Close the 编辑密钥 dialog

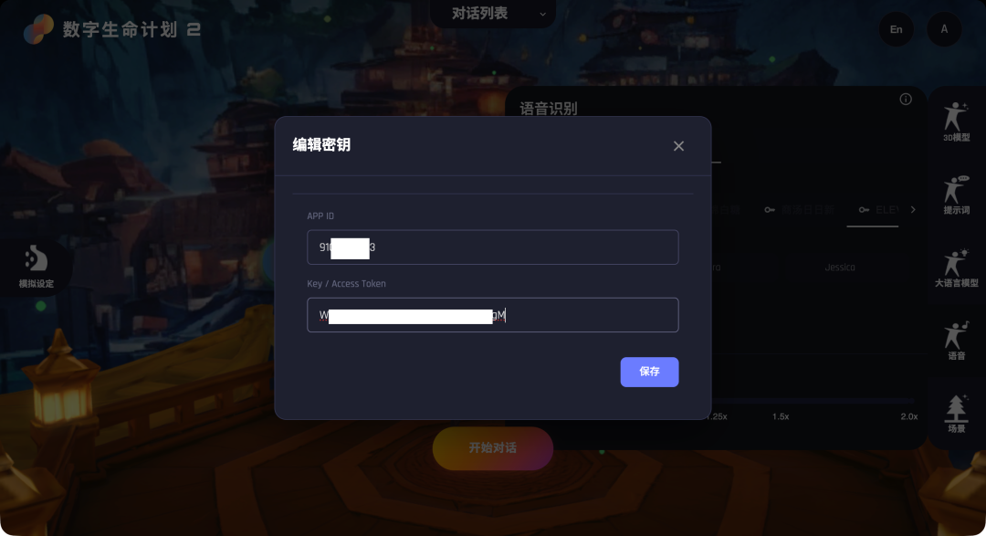tap(678, 146)
